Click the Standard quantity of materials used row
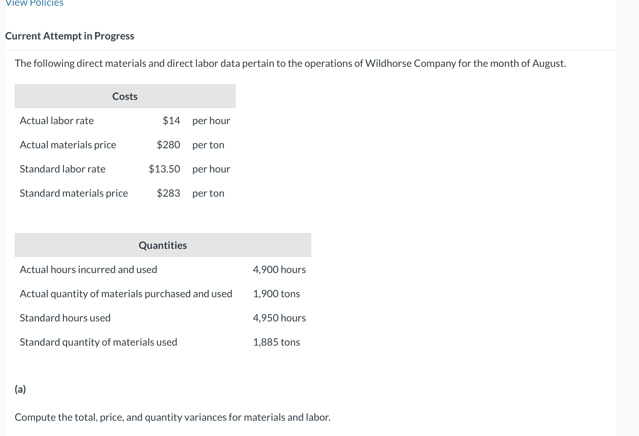Screen dimensions: 639x436 99,342
